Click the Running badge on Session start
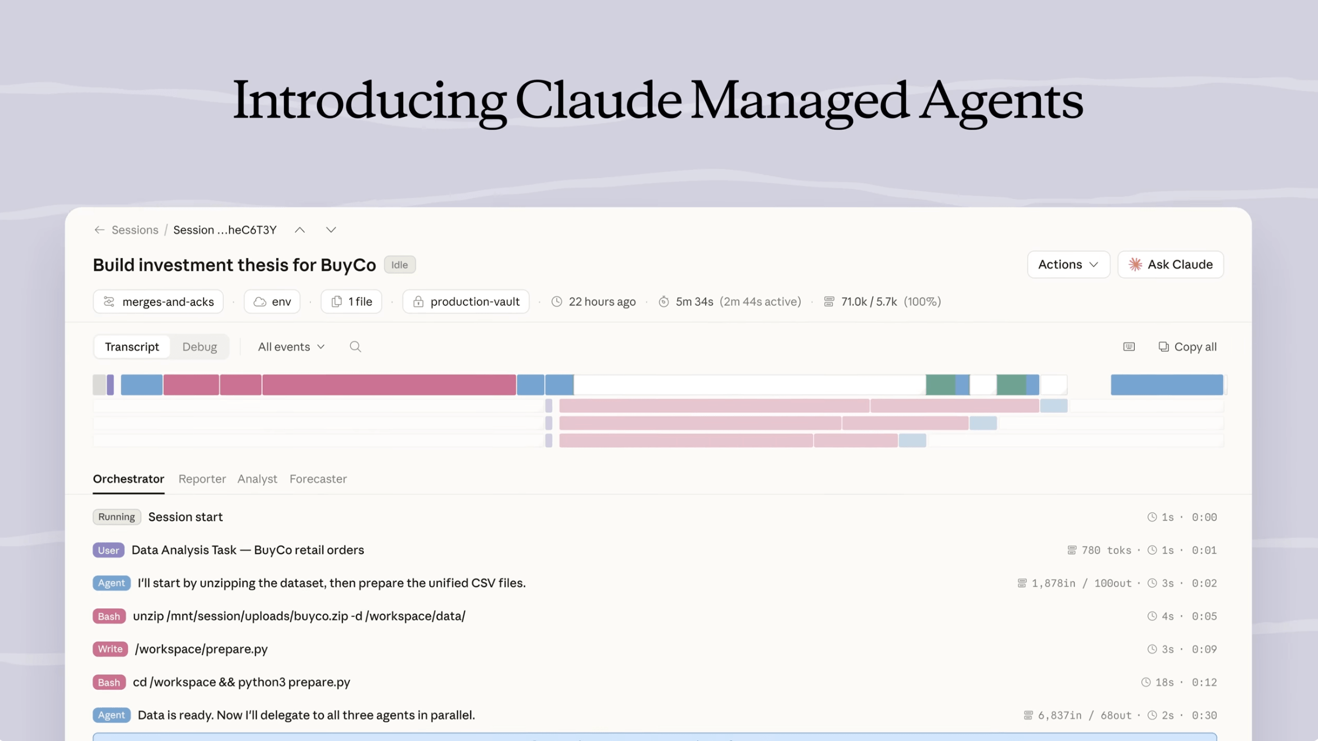 (117, 517)
